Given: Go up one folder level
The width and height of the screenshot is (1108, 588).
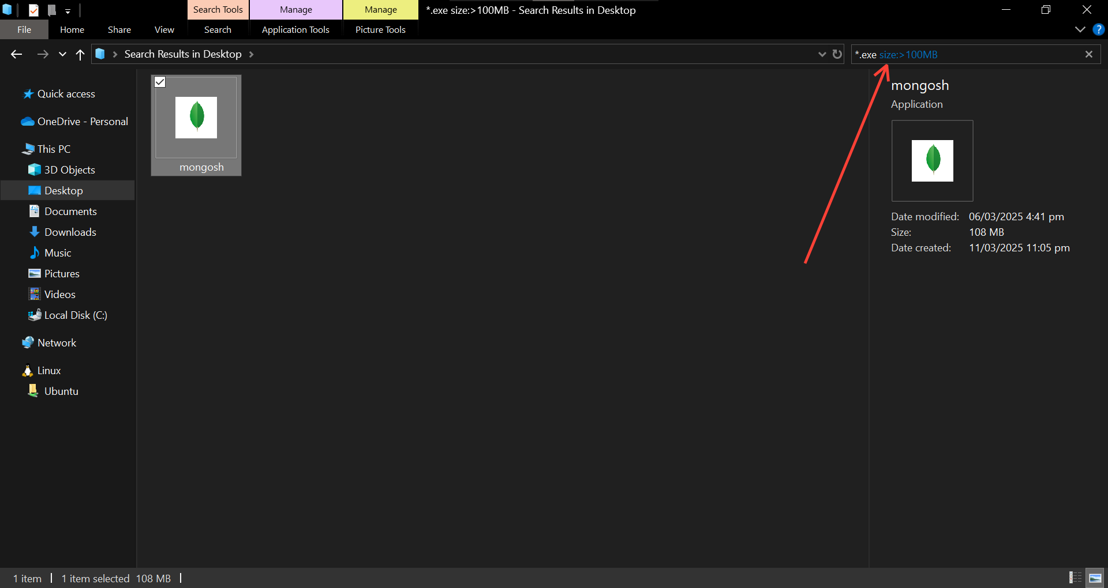Looking at the screenshot, I should tap(80, 54).
